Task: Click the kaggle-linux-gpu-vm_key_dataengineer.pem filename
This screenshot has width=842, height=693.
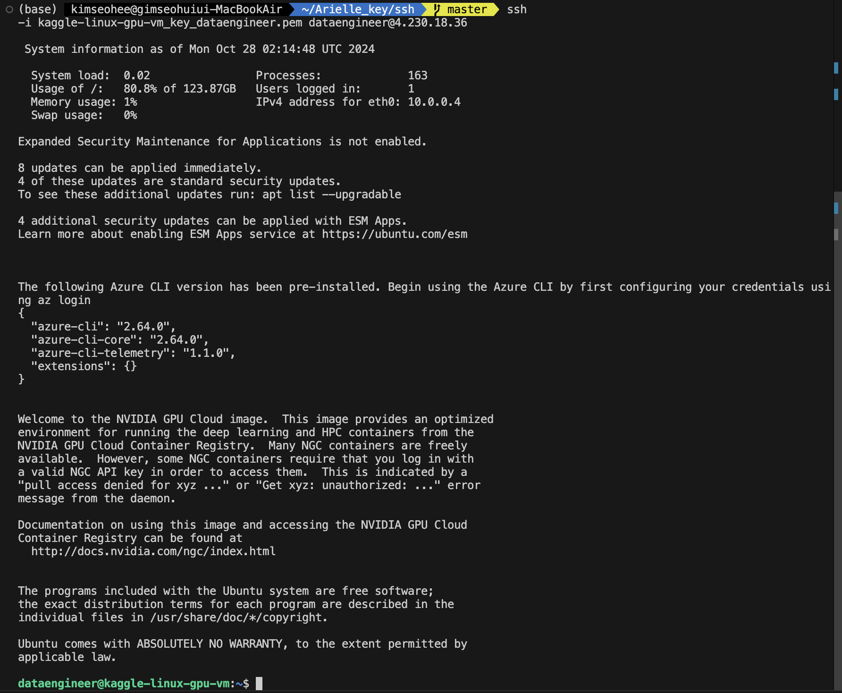Action: [170, 23]
